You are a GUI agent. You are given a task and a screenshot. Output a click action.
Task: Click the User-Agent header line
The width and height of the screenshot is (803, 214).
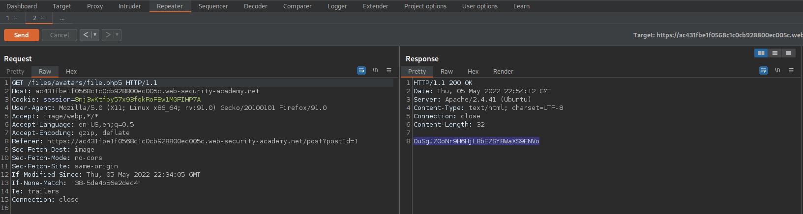[x=169, y=107]
